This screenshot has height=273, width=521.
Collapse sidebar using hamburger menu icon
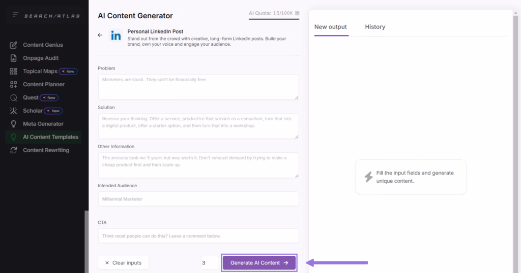click(x=15, y=15)
